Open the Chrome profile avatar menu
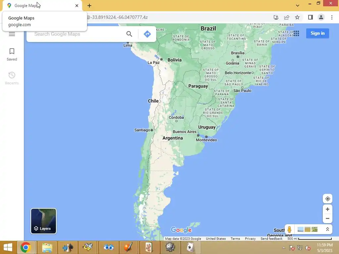Image resolution: width=339 pixels, height=254 pixels. click(x=321, y=17)
